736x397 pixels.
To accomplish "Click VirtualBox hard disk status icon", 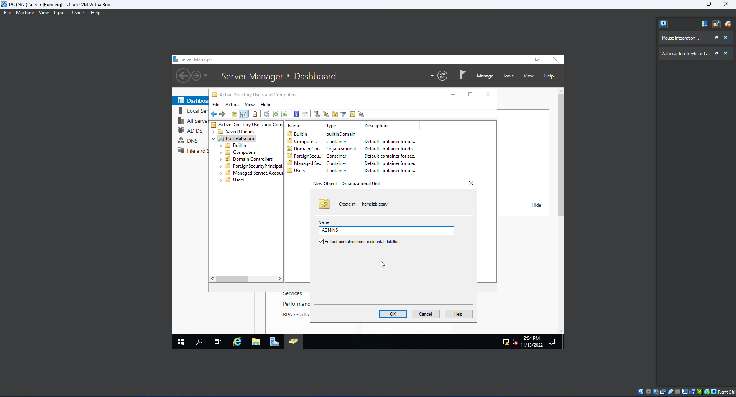I will (641, 392).
